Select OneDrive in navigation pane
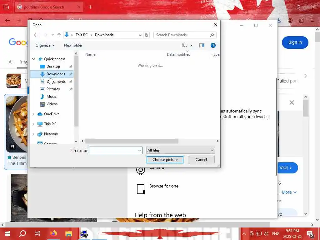Screen dimensions: 320x240 (x=52, y=114)
